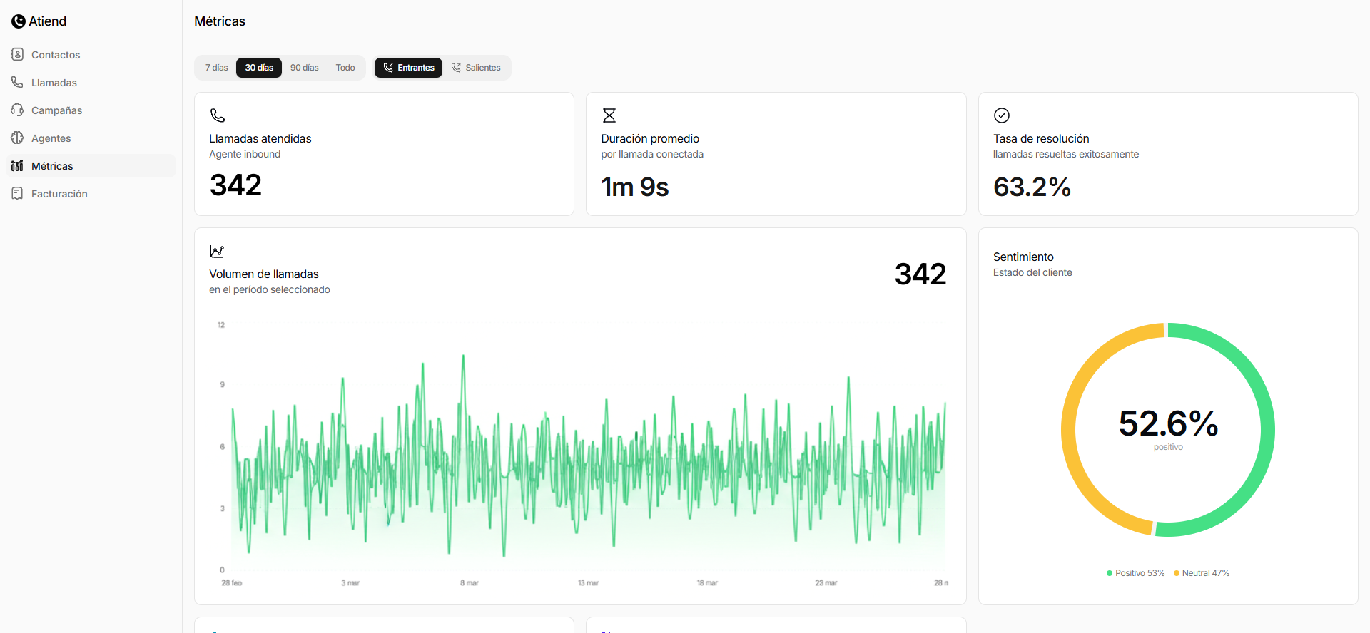Click the Facturación receipt icon
This screenshot has height=633, width=1370.
tap(18, 193)
